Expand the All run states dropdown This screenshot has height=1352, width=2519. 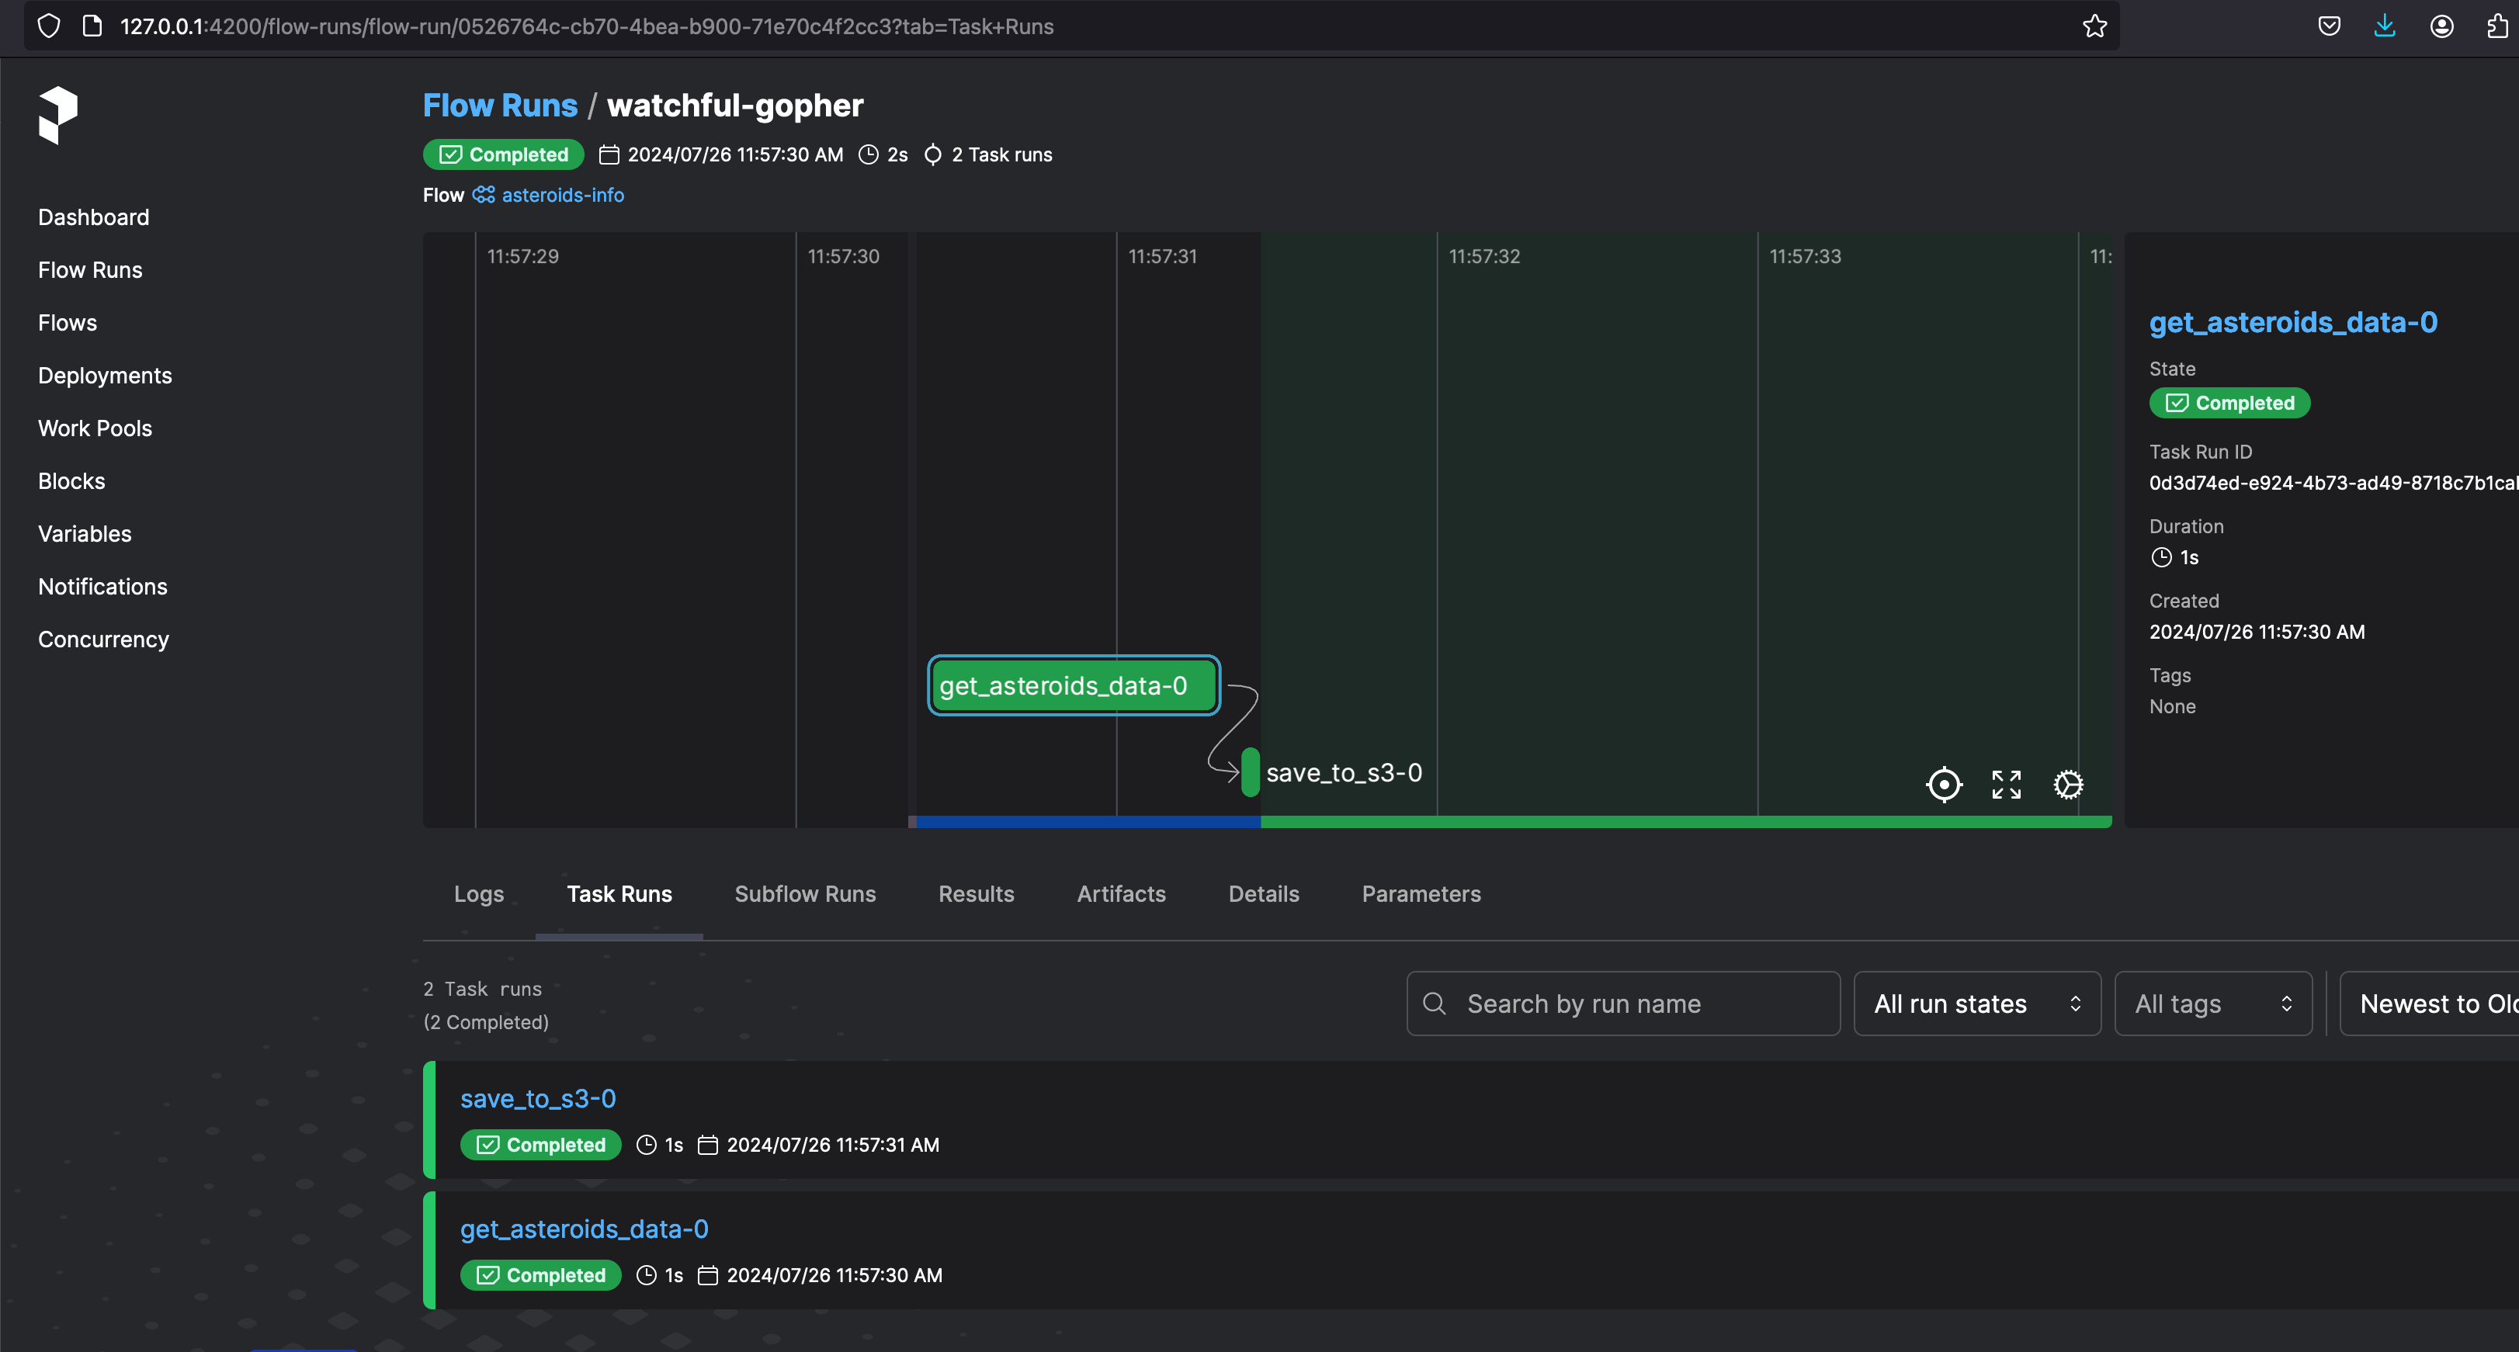pos(1977,1004)
